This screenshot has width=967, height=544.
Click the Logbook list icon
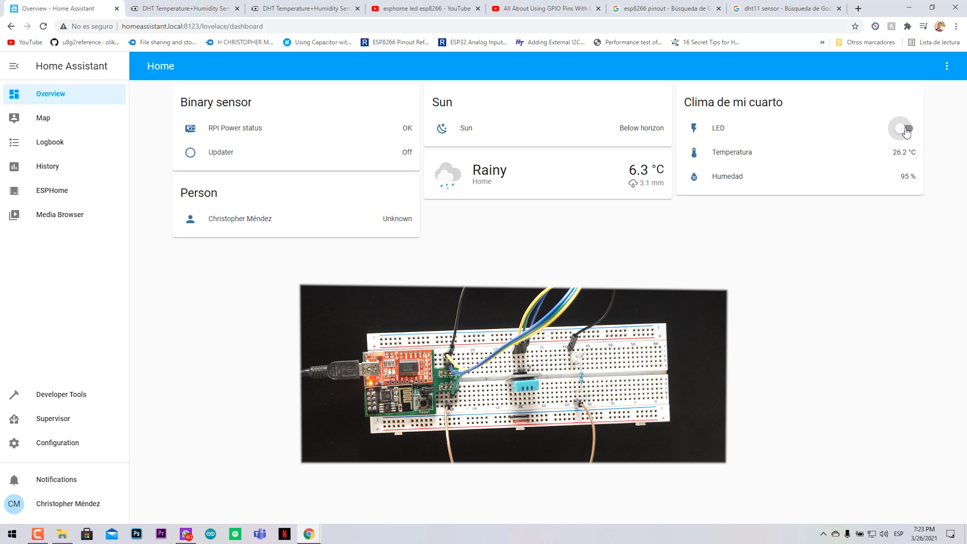pos(14,142)
